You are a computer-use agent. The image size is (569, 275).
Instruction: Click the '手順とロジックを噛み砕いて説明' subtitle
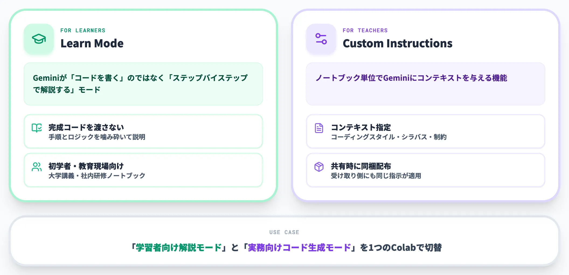[x=97, y=137]
